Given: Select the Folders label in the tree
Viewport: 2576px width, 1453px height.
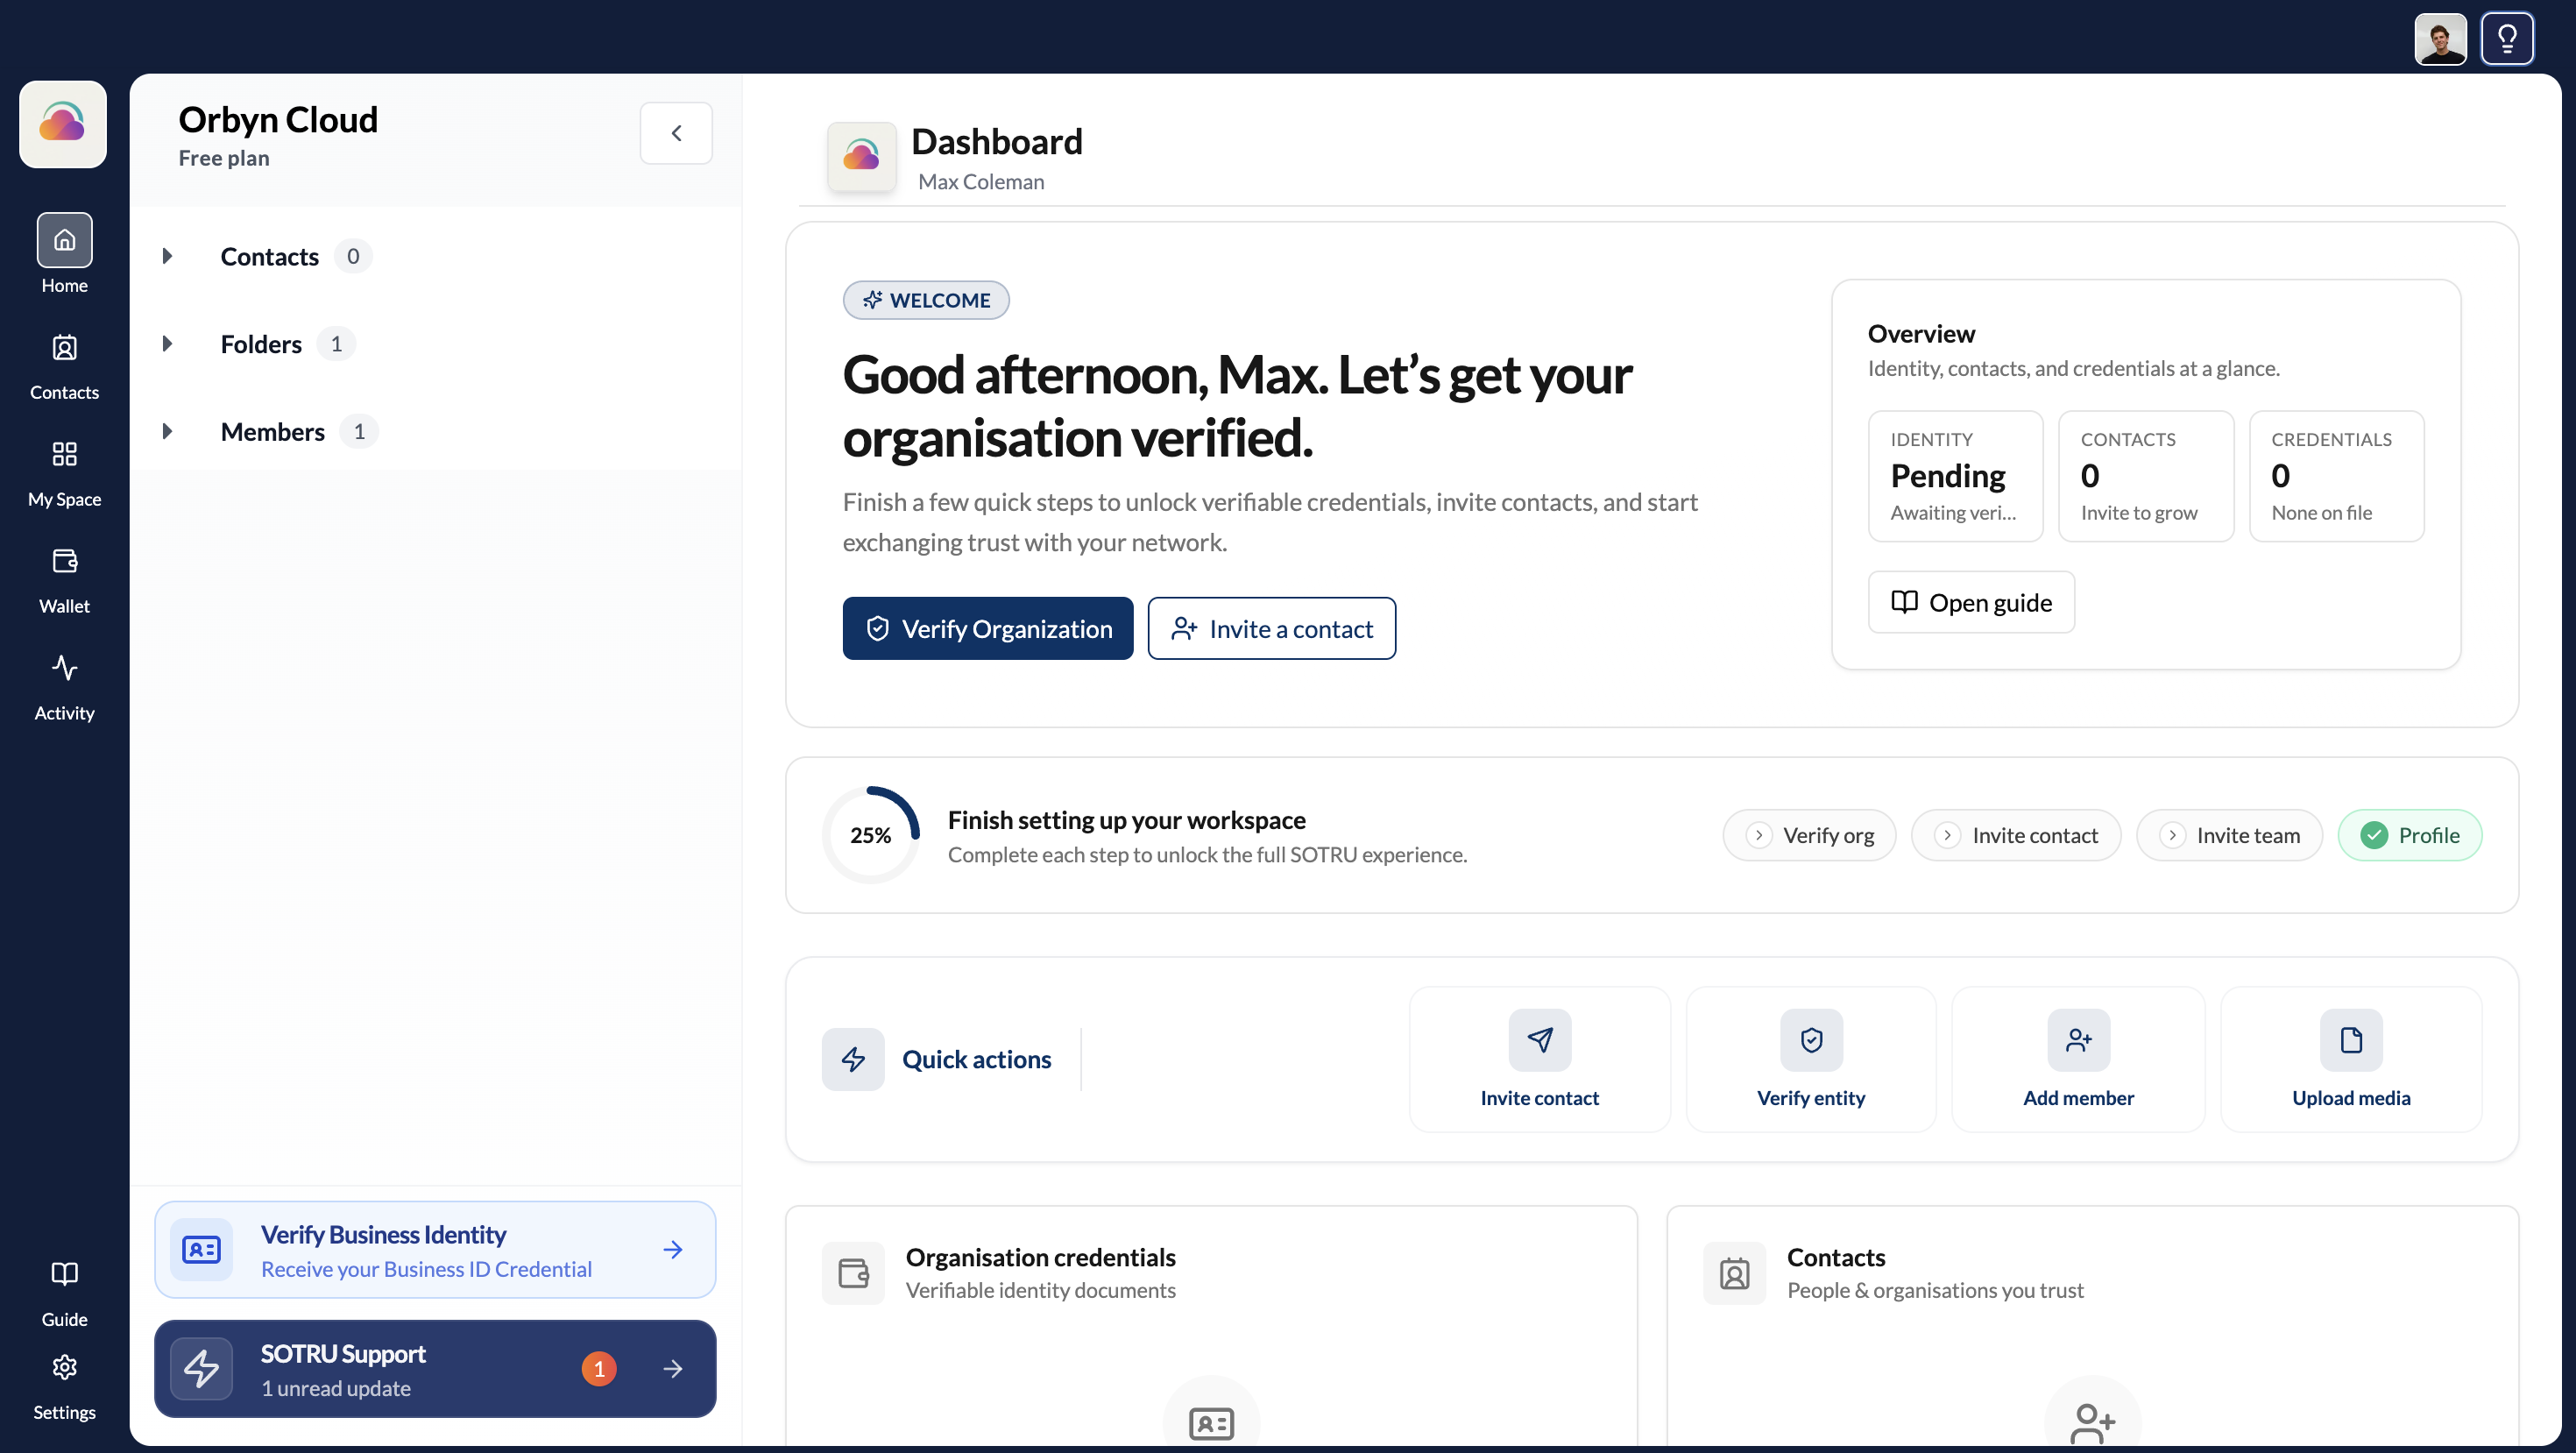Looking at the screenshot, I should click(261, 344).
